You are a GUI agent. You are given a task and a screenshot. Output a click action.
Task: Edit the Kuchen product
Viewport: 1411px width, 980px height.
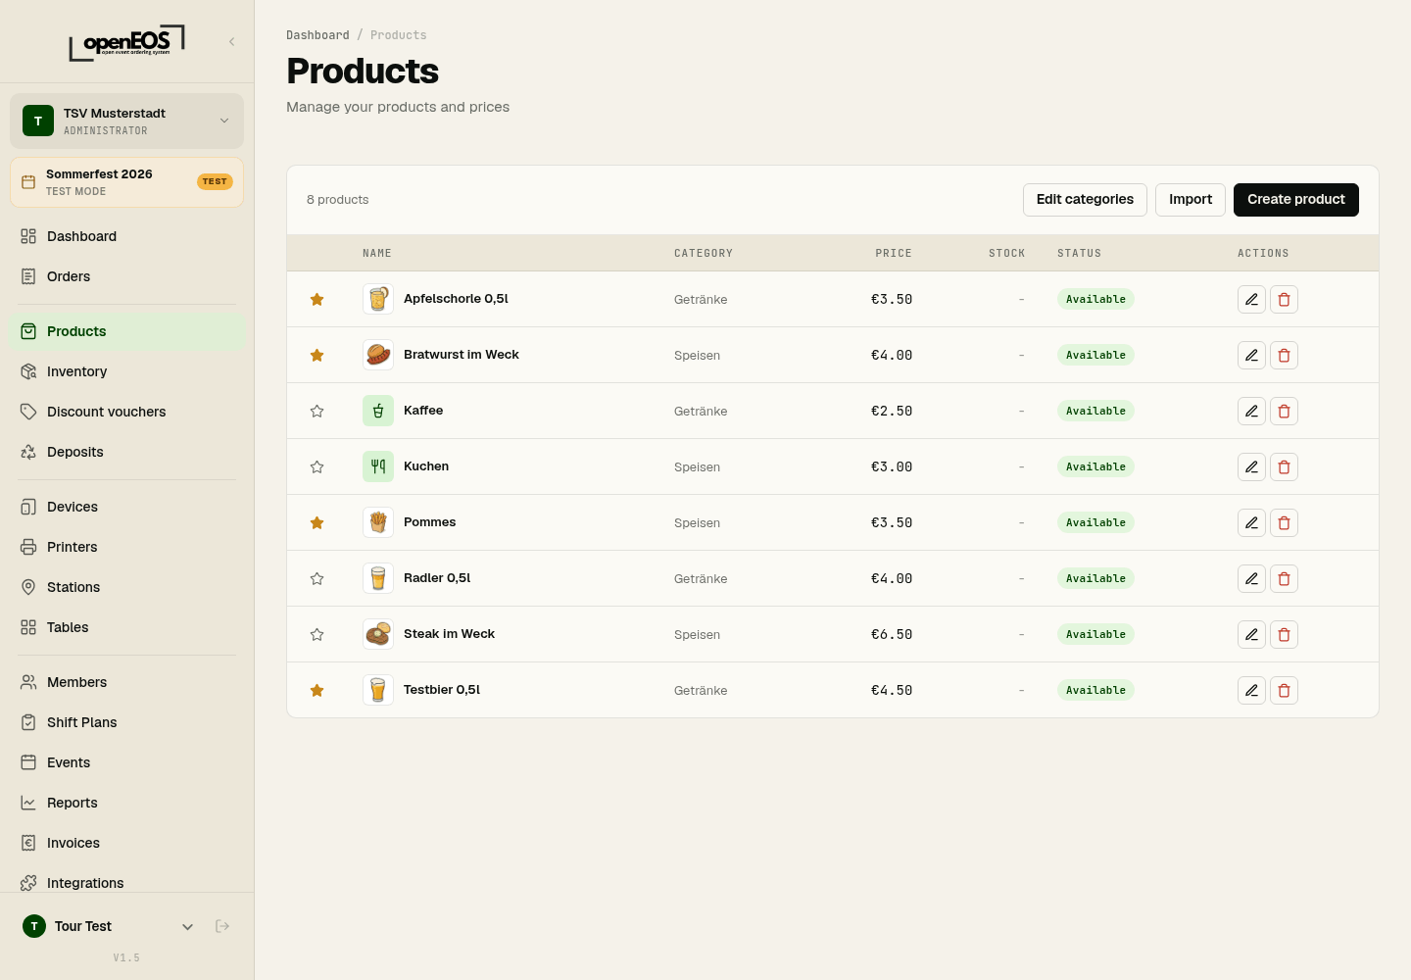coord(1251,466)
